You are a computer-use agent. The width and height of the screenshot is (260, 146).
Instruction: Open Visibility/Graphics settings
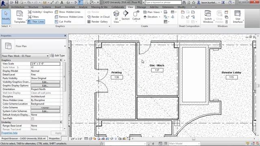click(x=40, y=12)
